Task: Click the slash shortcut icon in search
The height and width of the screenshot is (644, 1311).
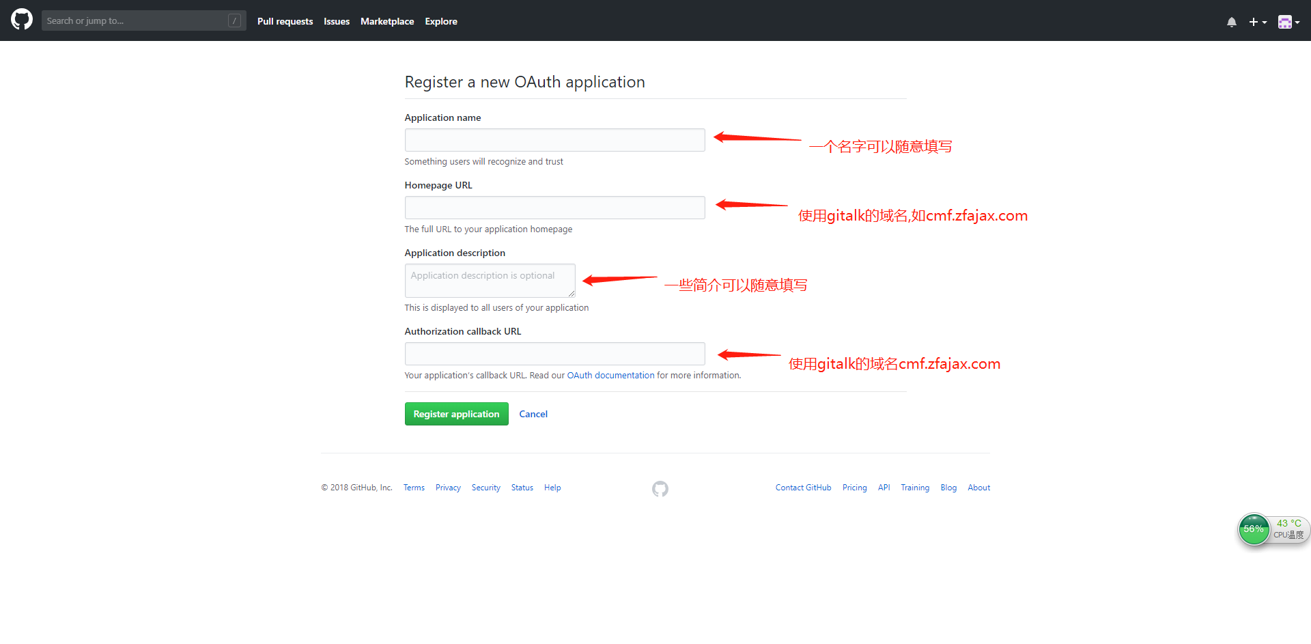Action: coord(234,21)
